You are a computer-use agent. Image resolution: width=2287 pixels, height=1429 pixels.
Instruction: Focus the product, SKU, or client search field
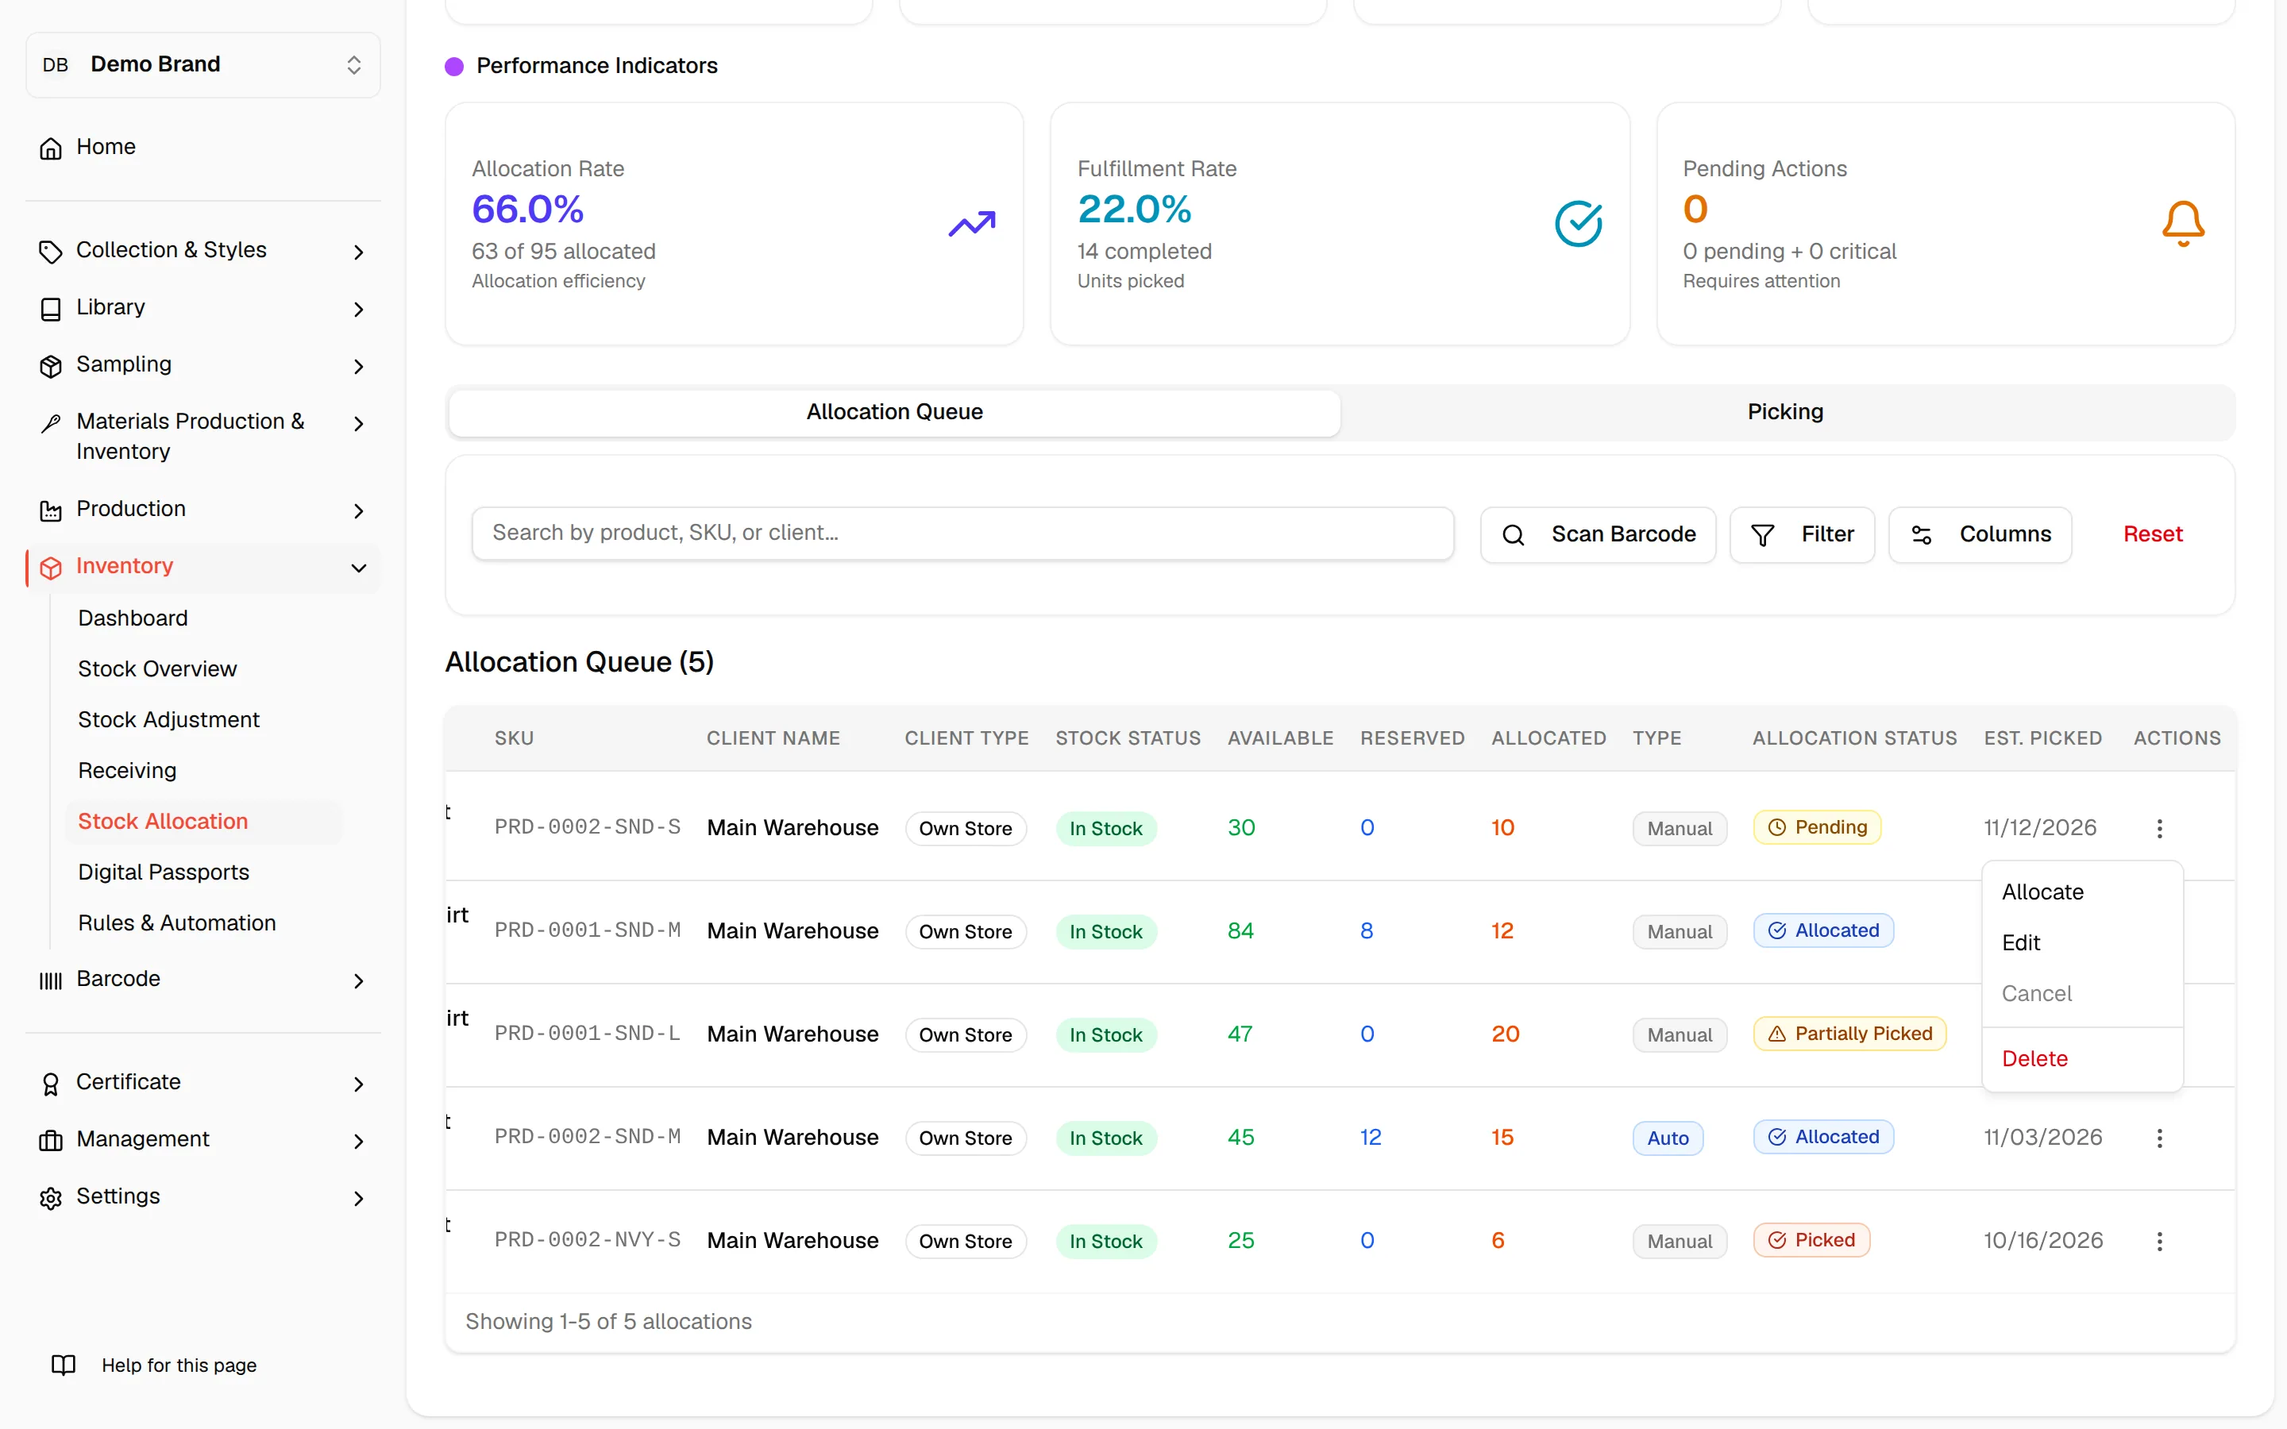click(962, 533)
